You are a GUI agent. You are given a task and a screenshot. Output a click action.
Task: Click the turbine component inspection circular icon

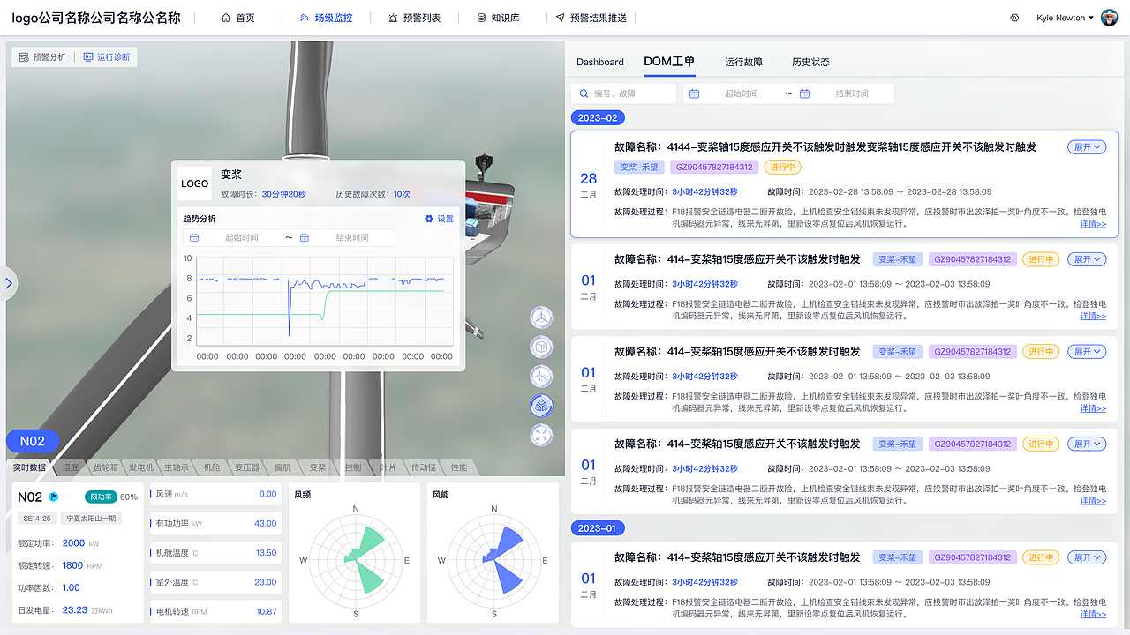[541, 376]
